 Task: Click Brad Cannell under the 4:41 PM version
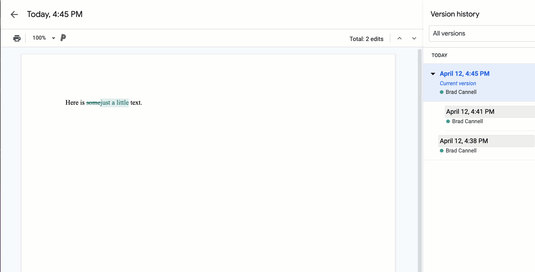pyautogui.click(x=467, y=121)
